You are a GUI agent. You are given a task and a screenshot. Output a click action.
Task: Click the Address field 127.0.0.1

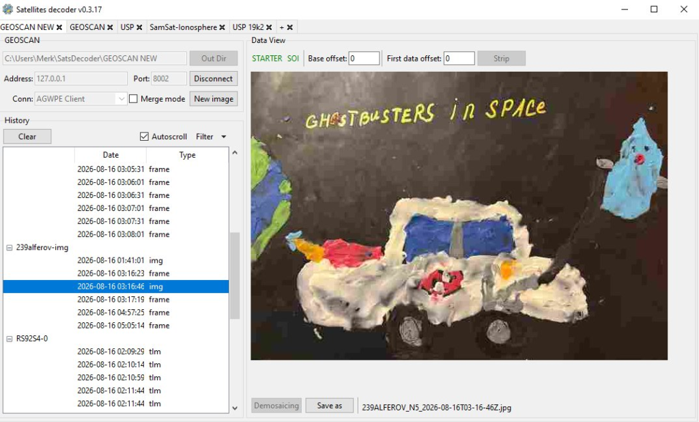point(81,79)
